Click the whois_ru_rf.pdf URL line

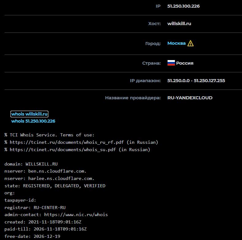(81, 142)
